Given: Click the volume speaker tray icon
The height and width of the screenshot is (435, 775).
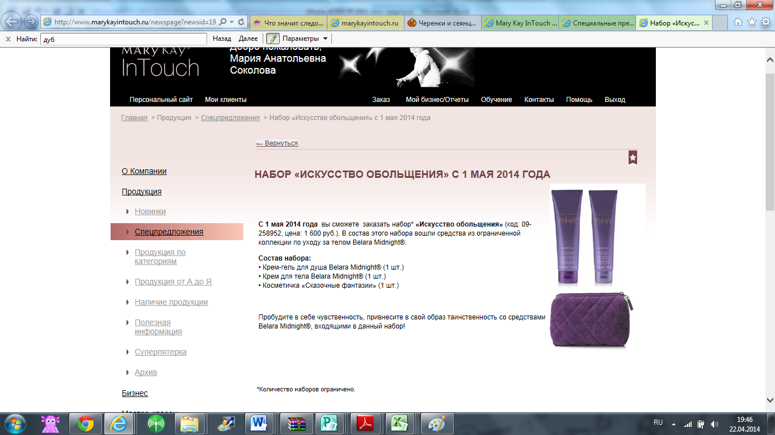Looking at the screenshot, I should 714,424.
